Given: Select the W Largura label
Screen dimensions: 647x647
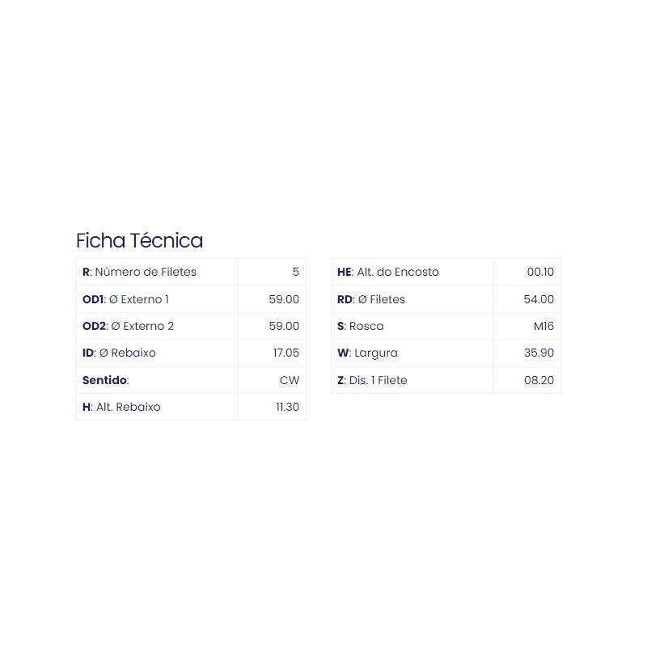Looking at the screenshot, I should tap(367, 353).
